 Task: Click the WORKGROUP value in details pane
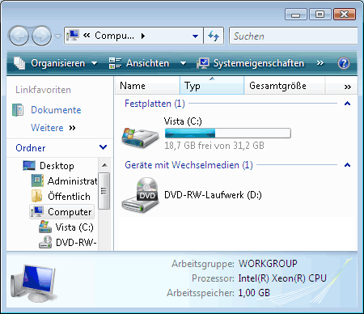tap(268, 263)
